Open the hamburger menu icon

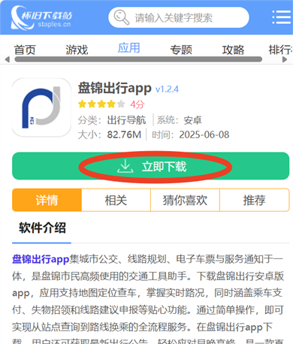point(282,17)
